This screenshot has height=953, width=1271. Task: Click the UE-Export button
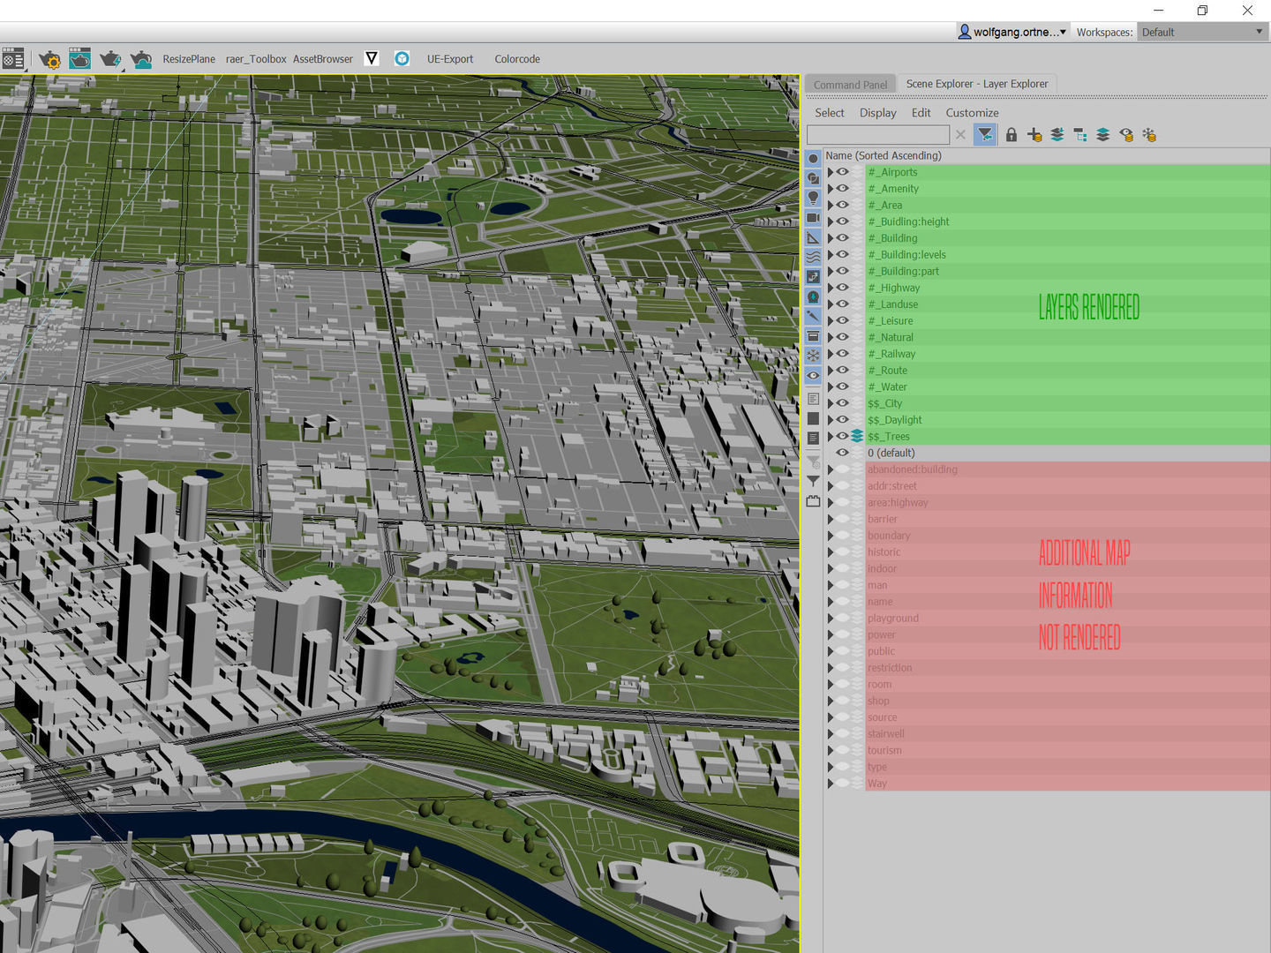(x=450, y=58)
